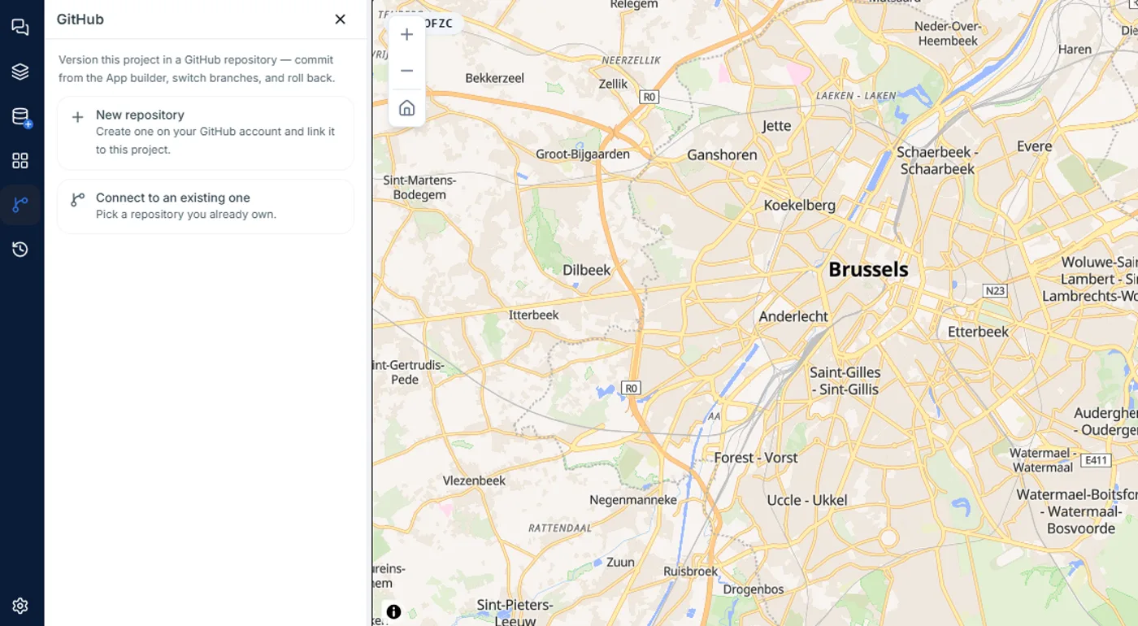1138x626 pixels.
Task: Zoom out on the map
Action: point(407,71)
